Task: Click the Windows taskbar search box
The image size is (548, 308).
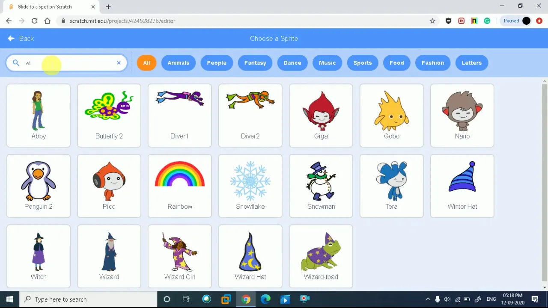Action: pyautogui.click(x=89, y=299)
